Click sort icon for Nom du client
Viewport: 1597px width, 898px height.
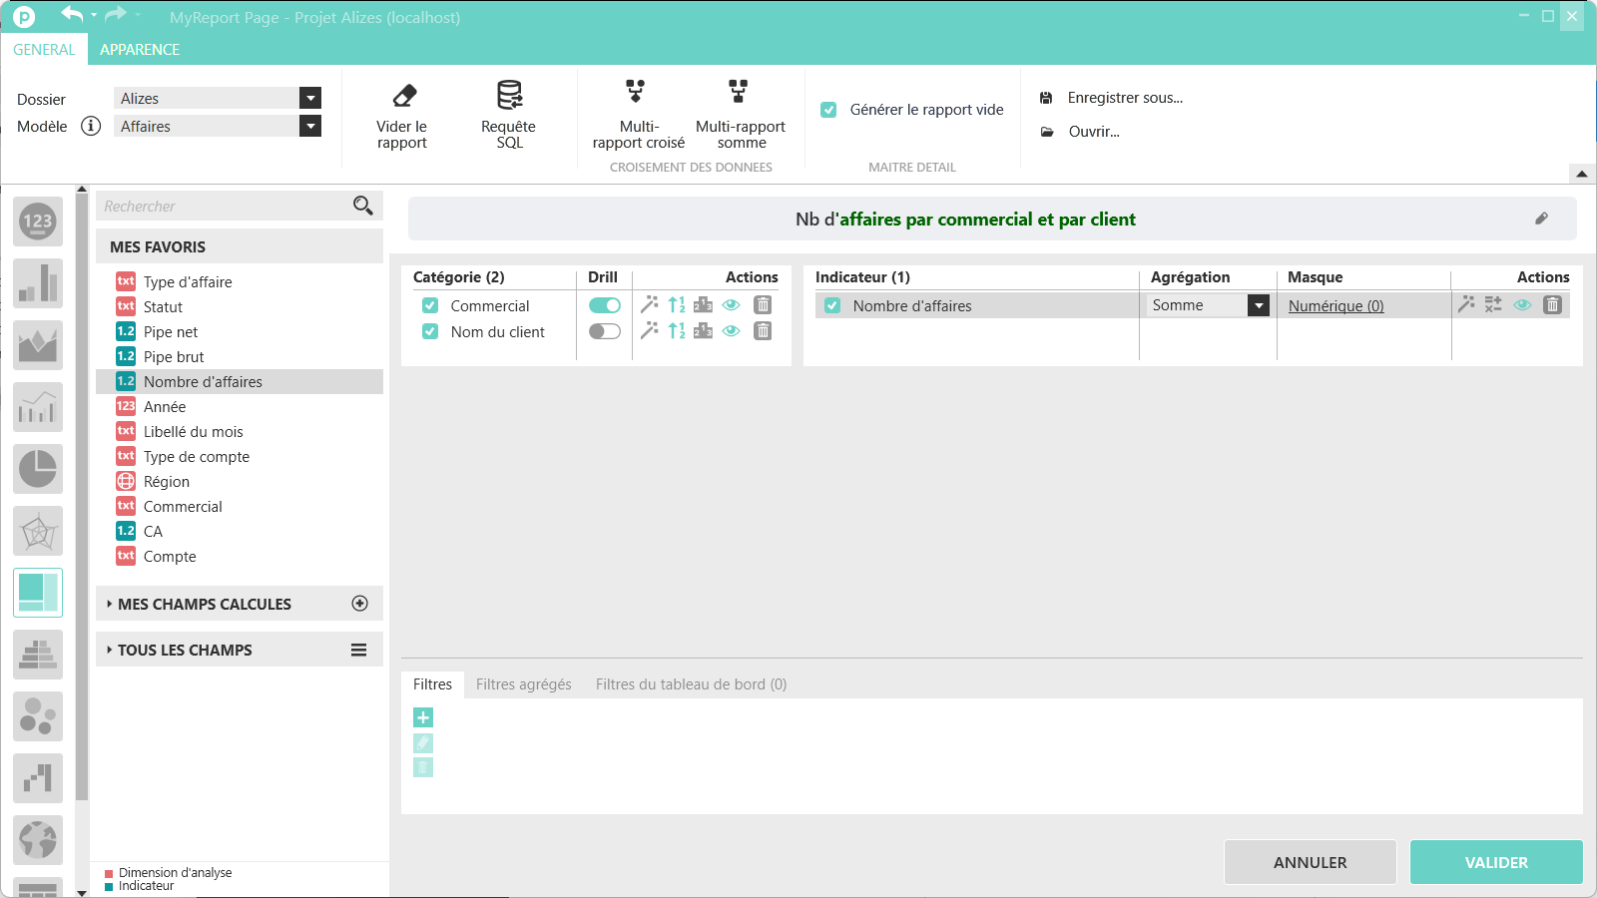click(x=677, y=331)
